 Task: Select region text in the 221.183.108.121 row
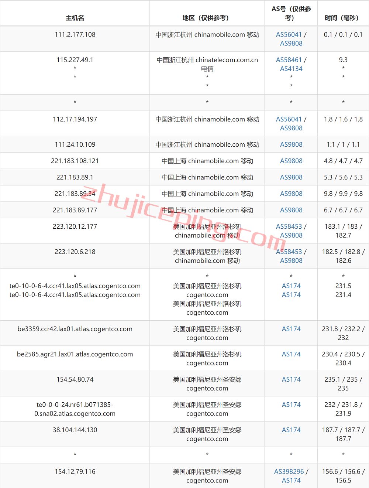pyautogui.click(x=207, y=161)
